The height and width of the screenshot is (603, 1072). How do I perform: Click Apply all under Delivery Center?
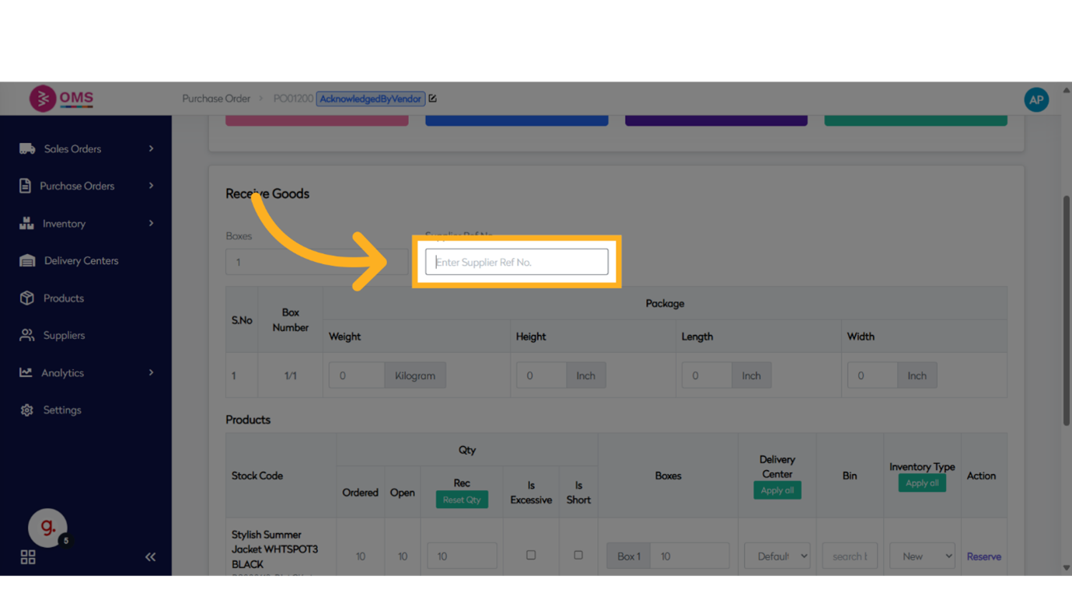pyautogui.click(x=777, y=490)
